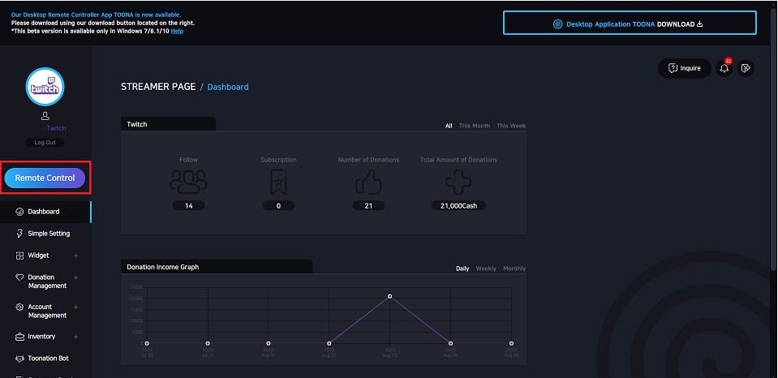Select the All filter for Twitch stats
The width and height of the screenshot is (778, 378).
tap(449, 126)
